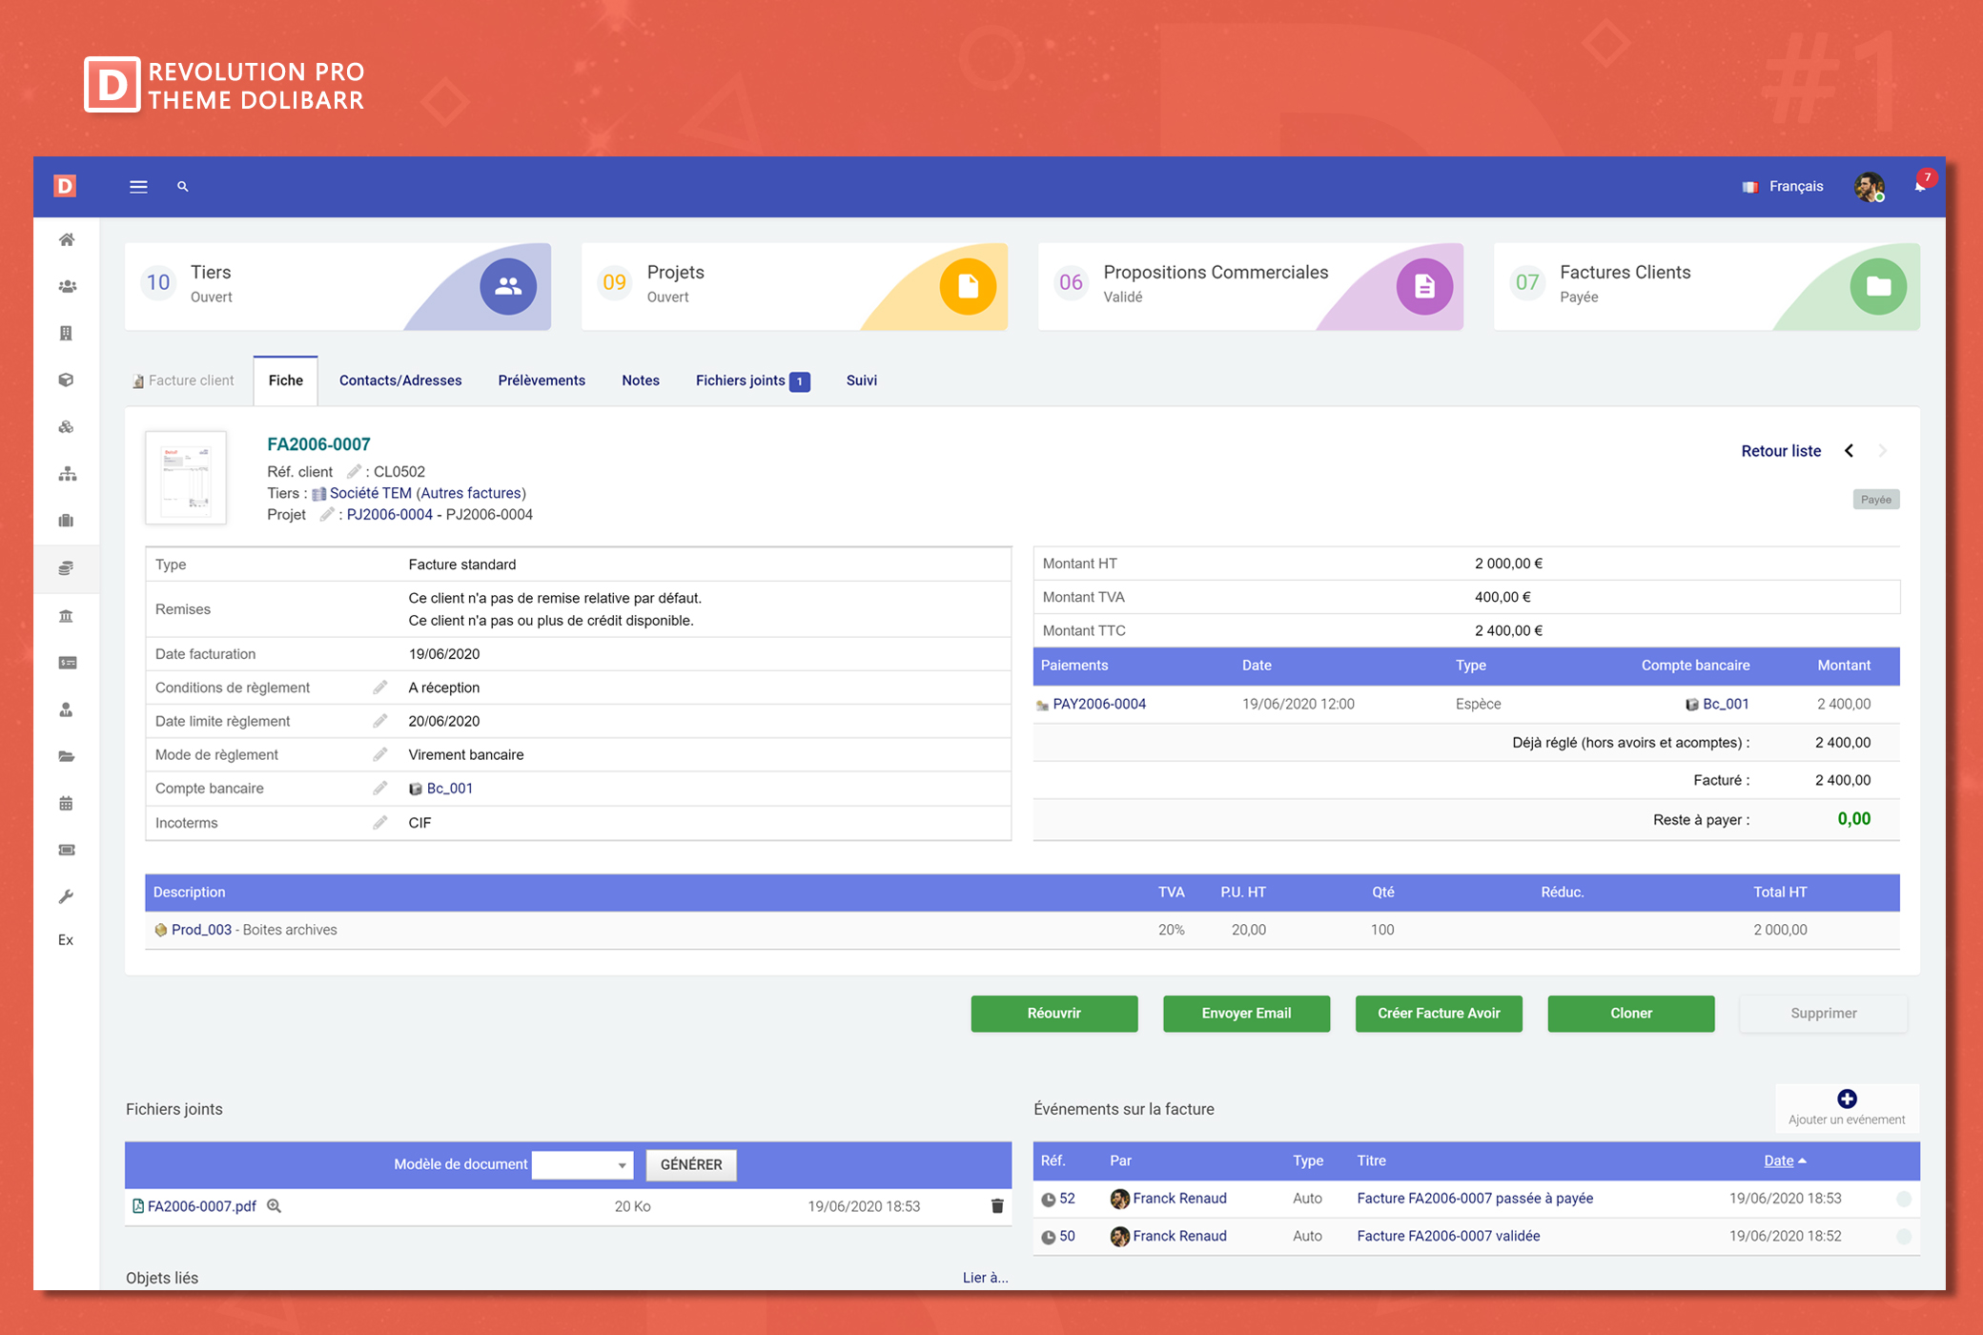Click Créer Facture Avoir button

[1440, 1014]
